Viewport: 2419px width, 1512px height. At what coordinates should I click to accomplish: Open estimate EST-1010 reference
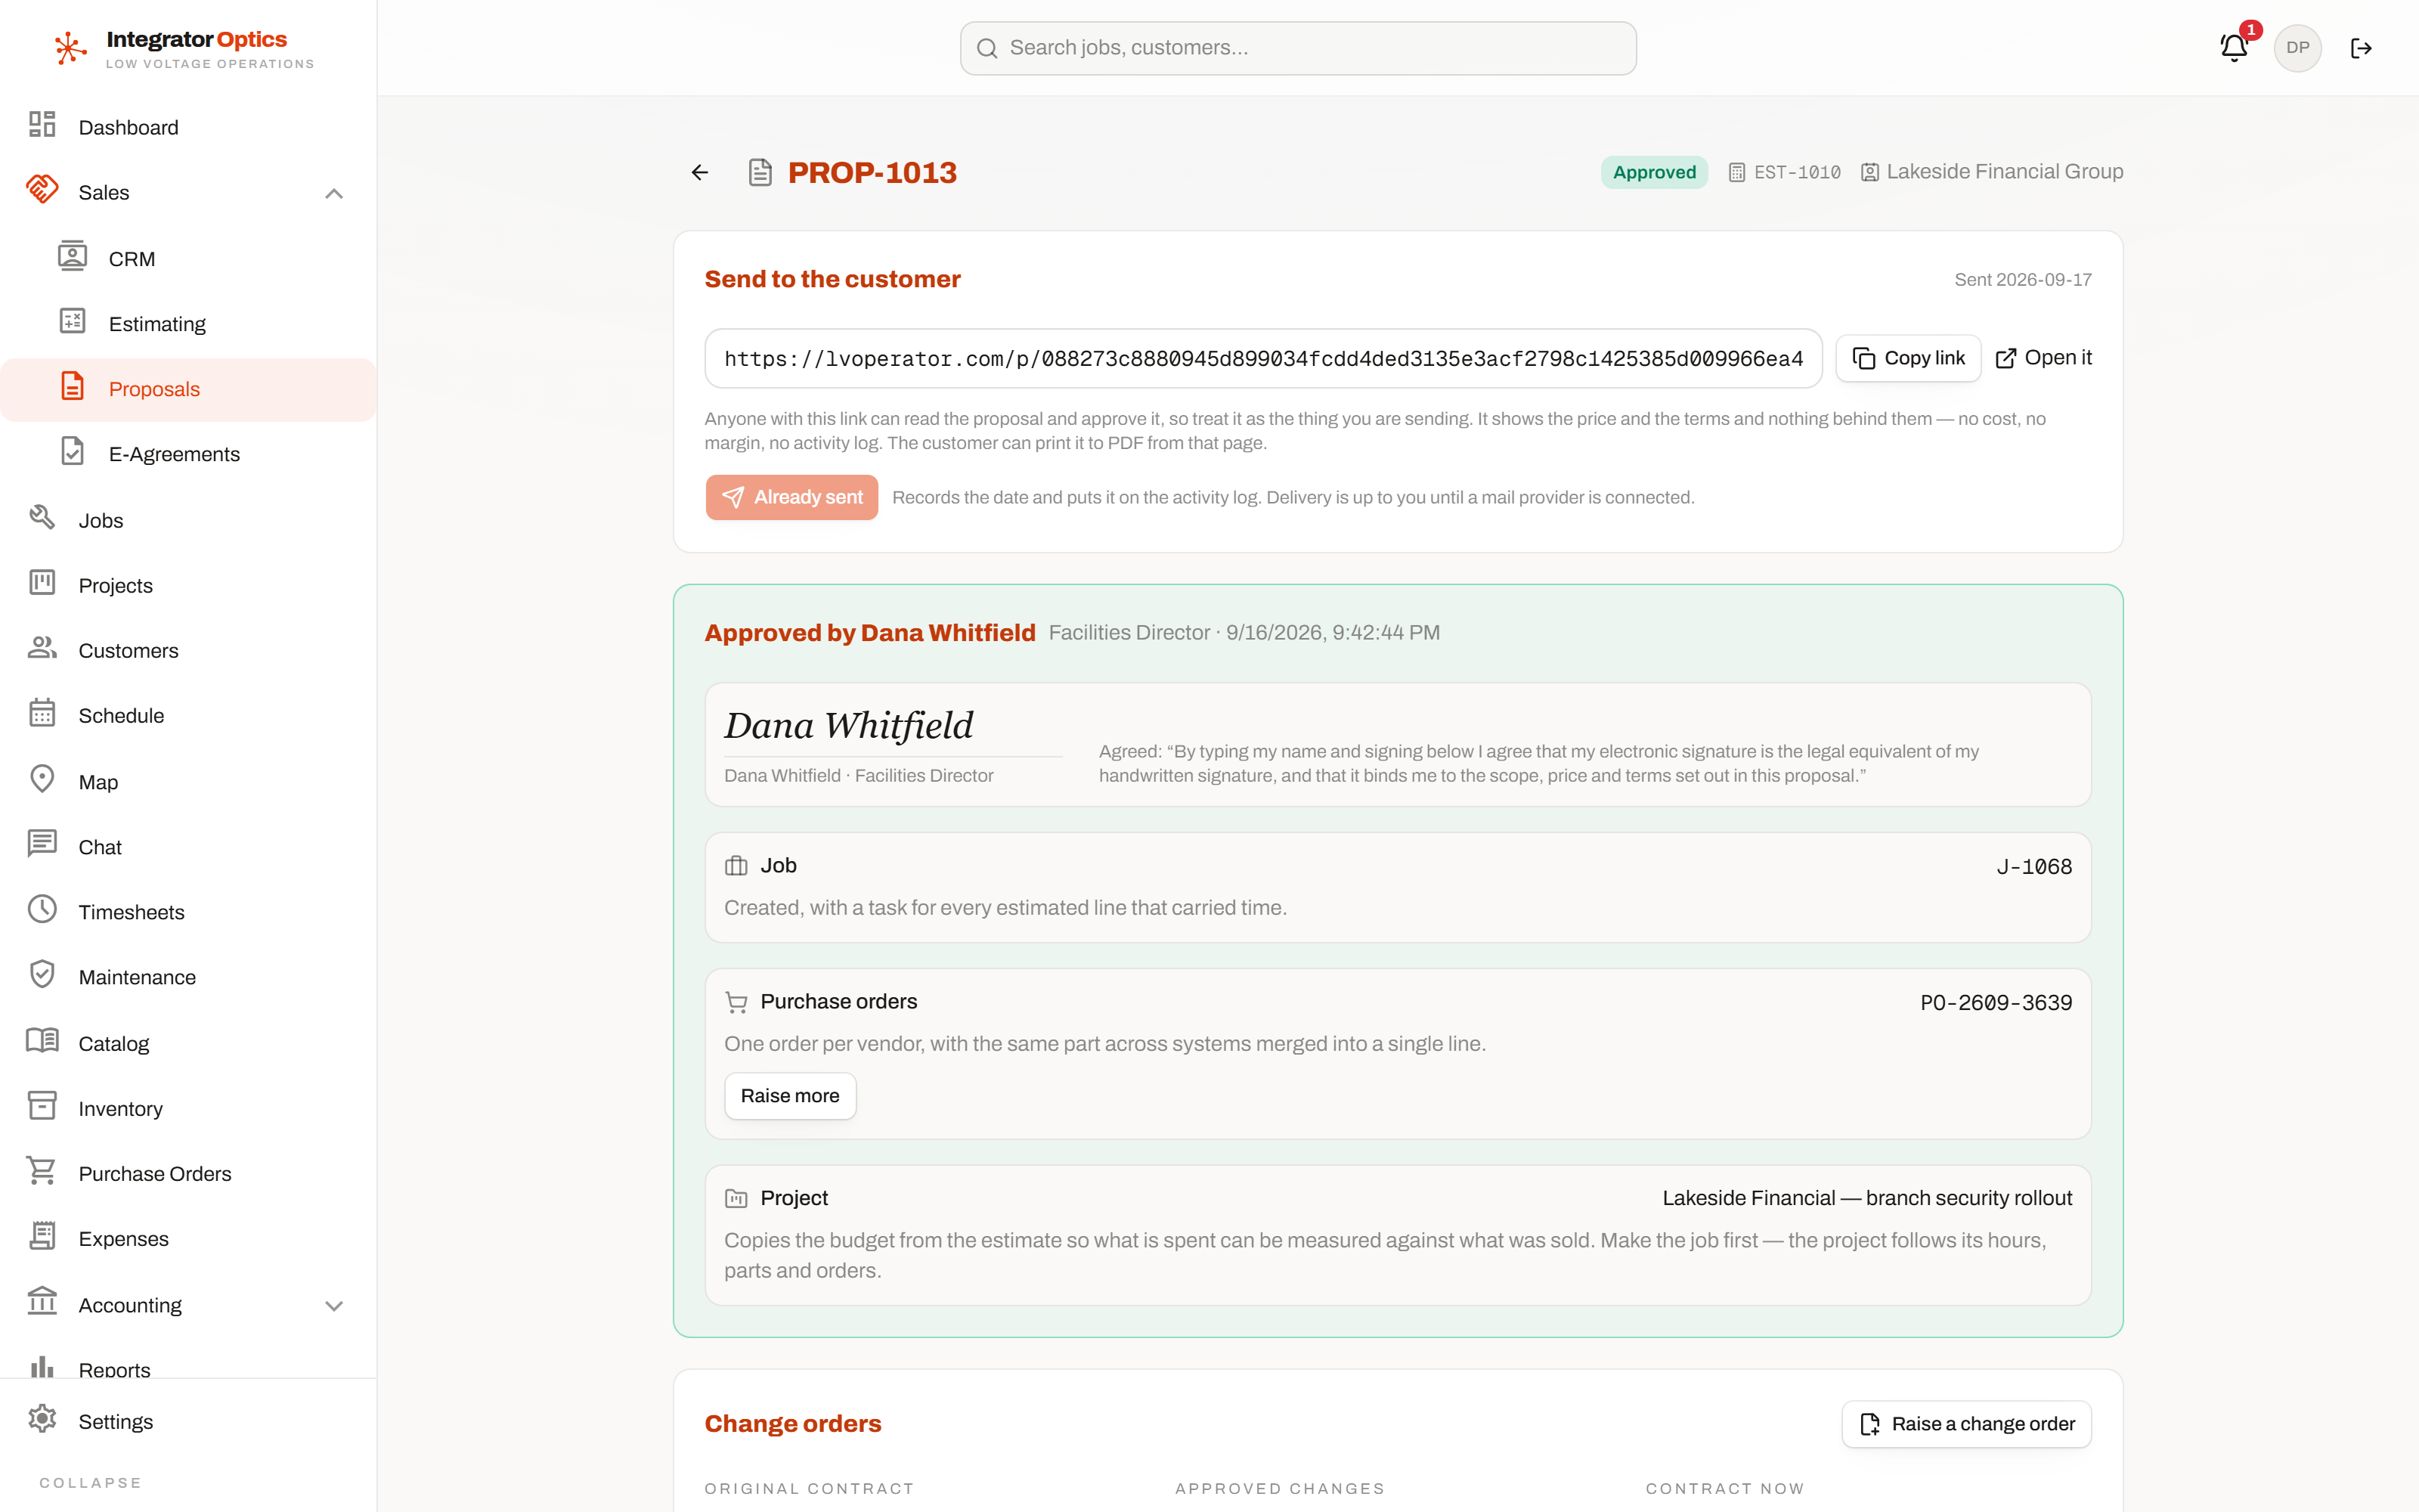1784,172
